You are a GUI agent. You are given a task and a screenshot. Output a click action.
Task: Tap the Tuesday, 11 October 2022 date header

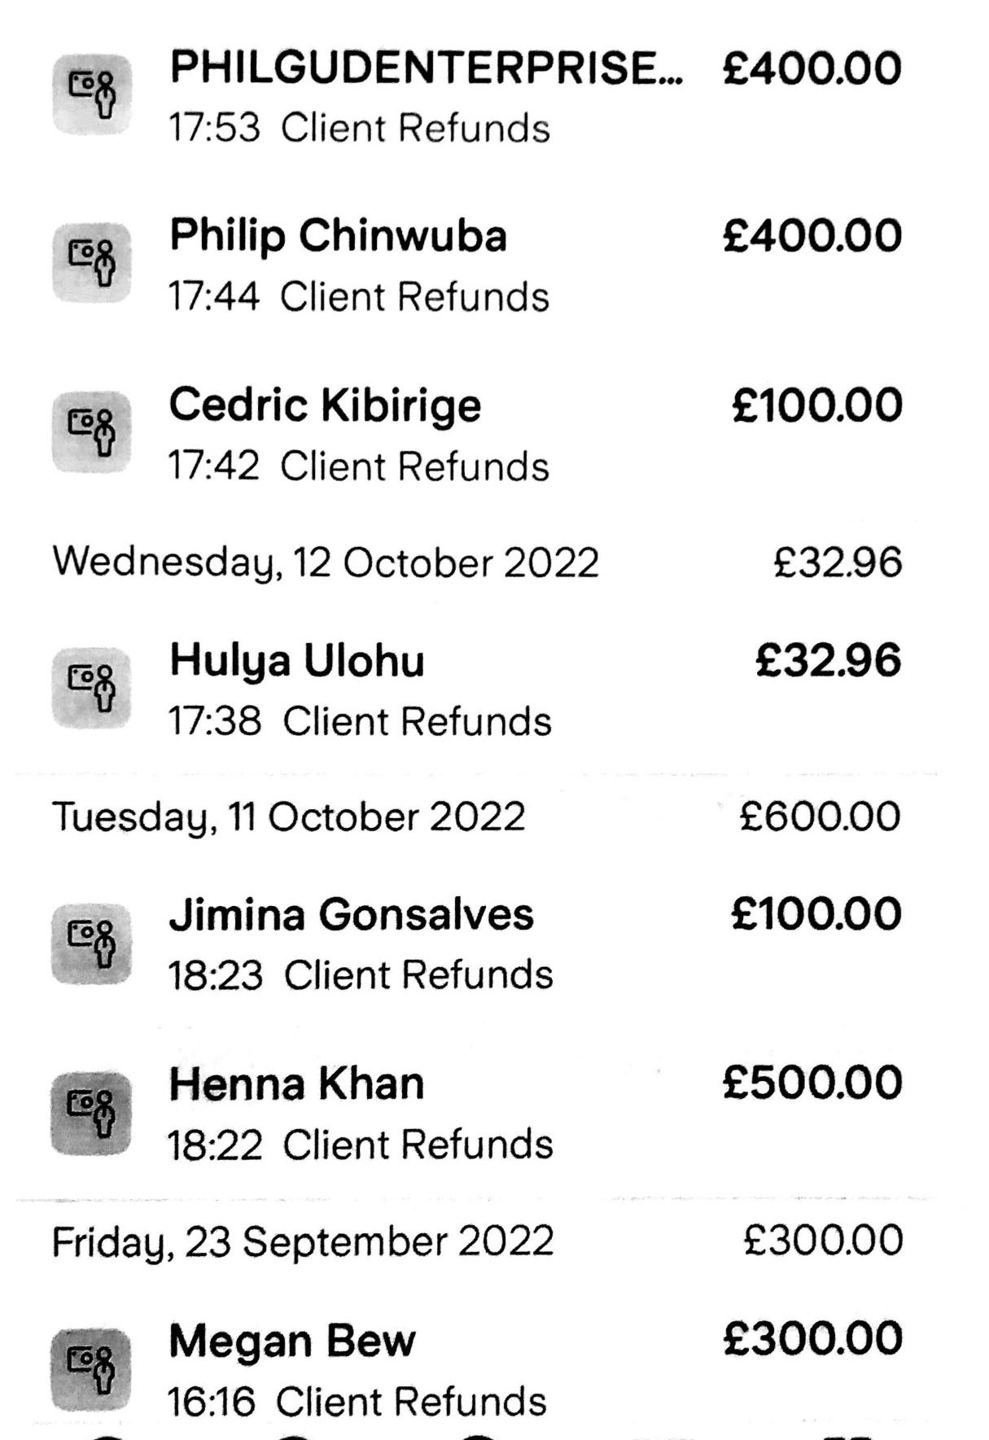289,816
